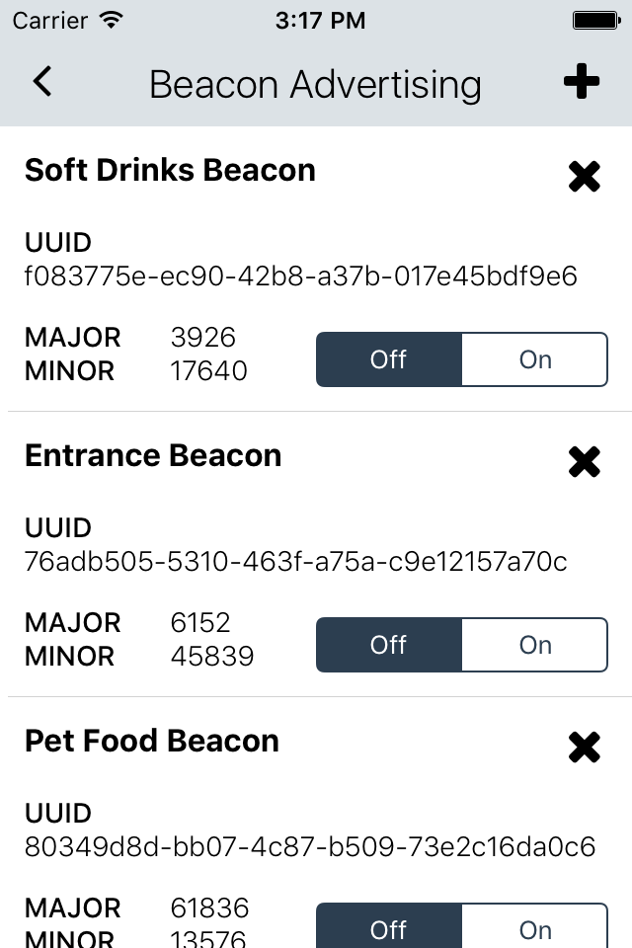Select the Pet Food Beacon UUID value
Image resolution: width=632 pixels, height=948 pixels.
[x=310, y=846]
